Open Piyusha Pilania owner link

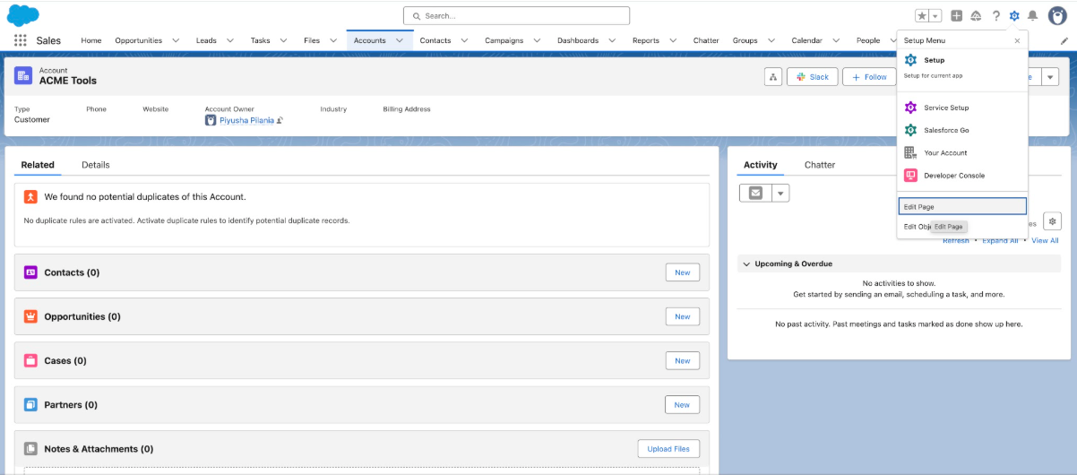(246, 120)
